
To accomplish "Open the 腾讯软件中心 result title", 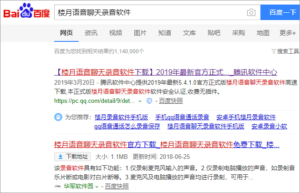I will [166, 72].
